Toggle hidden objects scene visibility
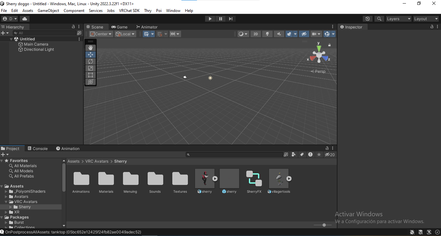Screen dimensions: 441x236 click(304, 34)
